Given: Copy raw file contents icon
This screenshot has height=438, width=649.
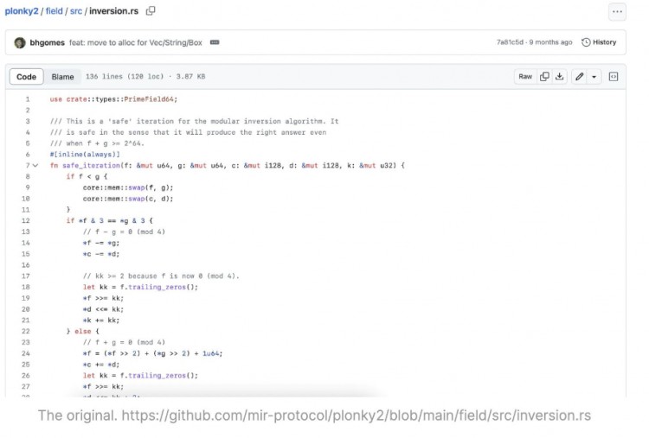Looking at the screenshot, I should tap(544, 77).
